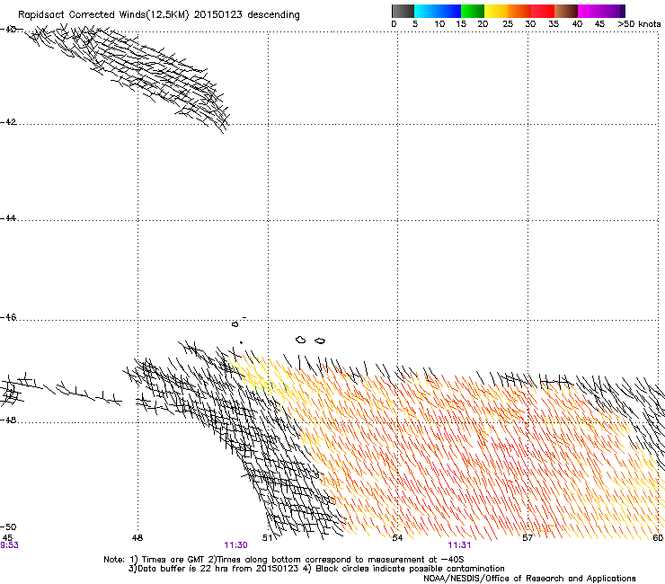Click the red 30-35 knots legend color
The height and width of the screenshot is (584, 665).
pyautogui.click(x=543, y=11)
